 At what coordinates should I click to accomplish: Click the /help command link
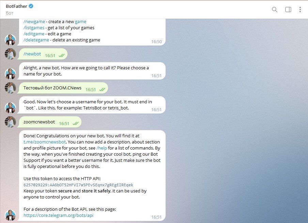point(102,148)
